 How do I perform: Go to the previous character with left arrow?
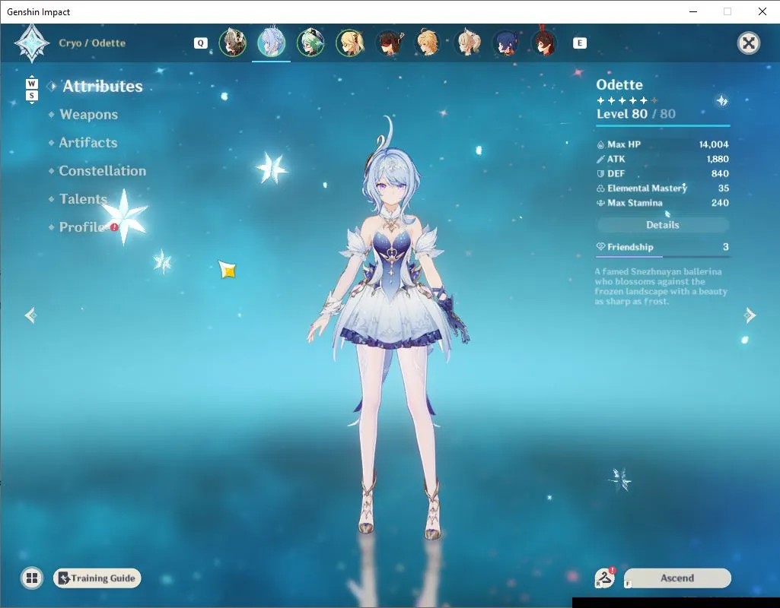(31, 315)
